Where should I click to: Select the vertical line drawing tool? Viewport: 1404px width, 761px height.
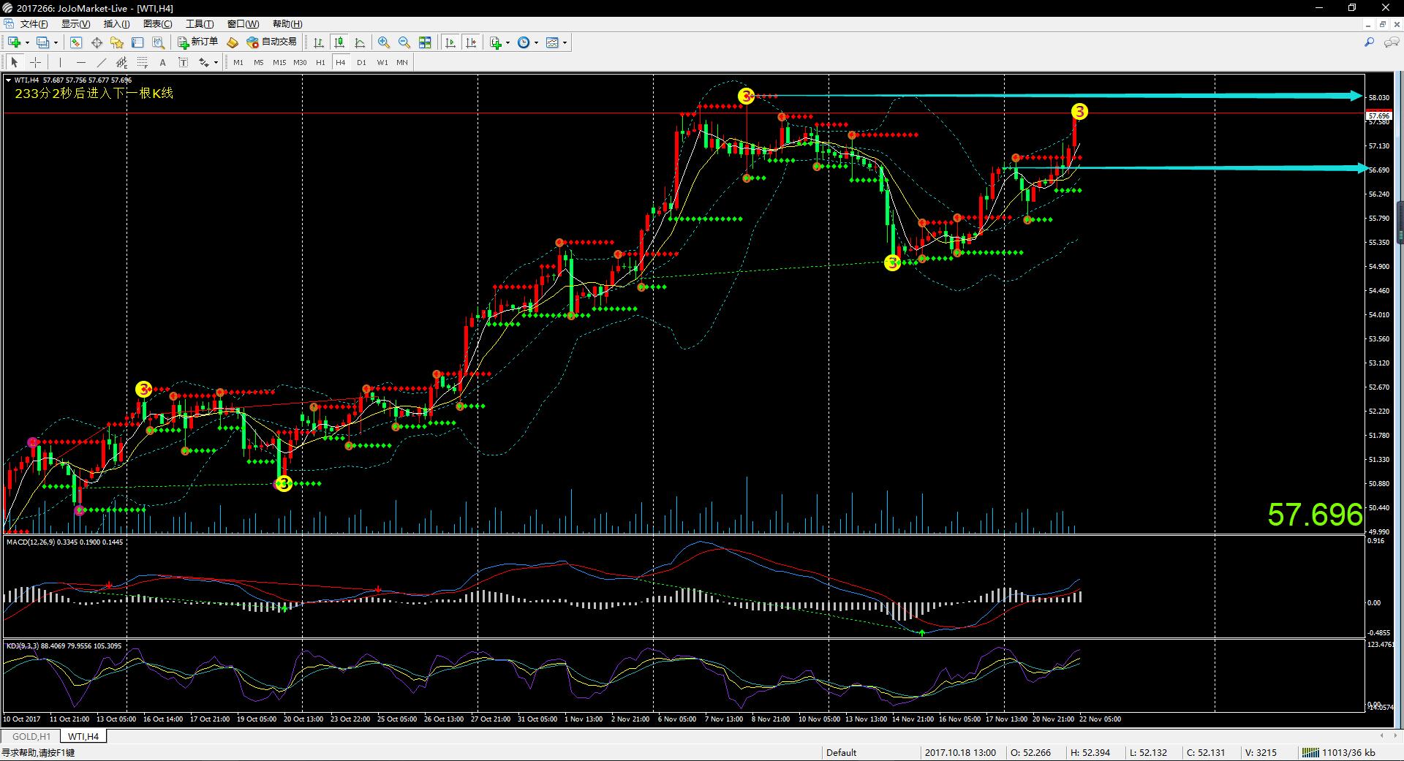click(60, 62)
